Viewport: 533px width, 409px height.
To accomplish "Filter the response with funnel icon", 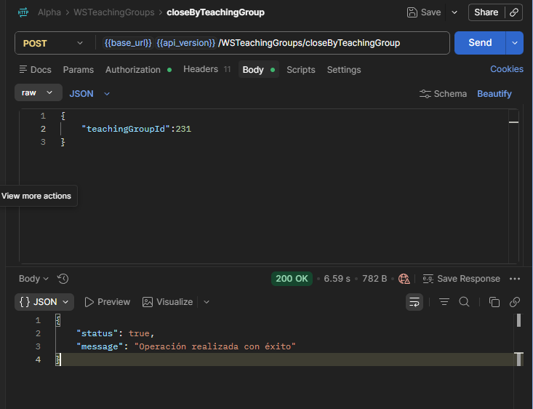I will (x=444, y=302).
